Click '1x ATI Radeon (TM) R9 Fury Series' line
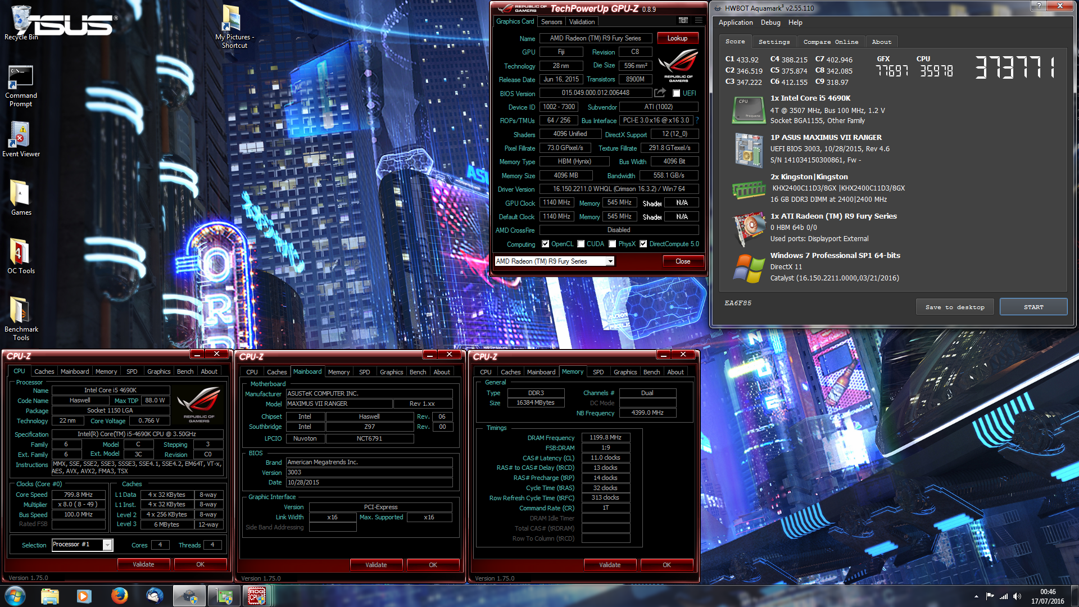 [833, 216]
